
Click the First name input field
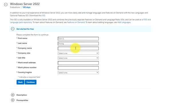tap(78, 39)
